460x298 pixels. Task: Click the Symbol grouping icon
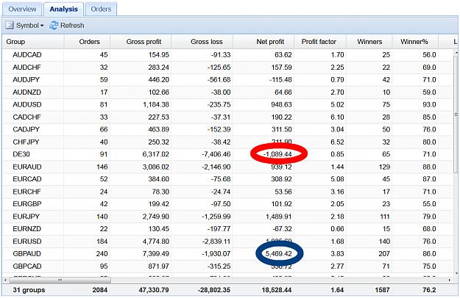10,26
